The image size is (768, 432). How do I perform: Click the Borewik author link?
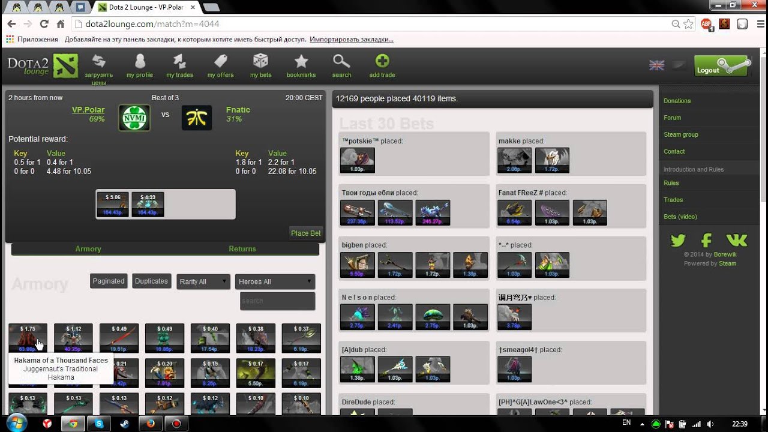point(725,254)
